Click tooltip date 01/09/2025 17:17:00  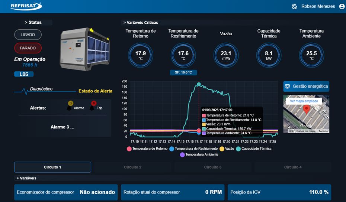click(217, 110)
